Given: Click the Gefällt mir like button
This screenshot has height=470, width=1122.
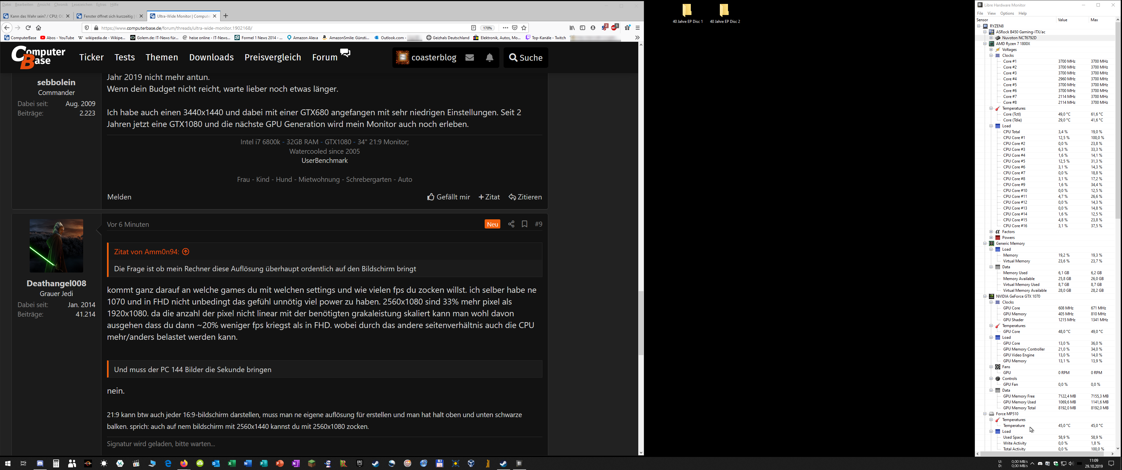Looking at the screenshot, I should coord(448,197).
